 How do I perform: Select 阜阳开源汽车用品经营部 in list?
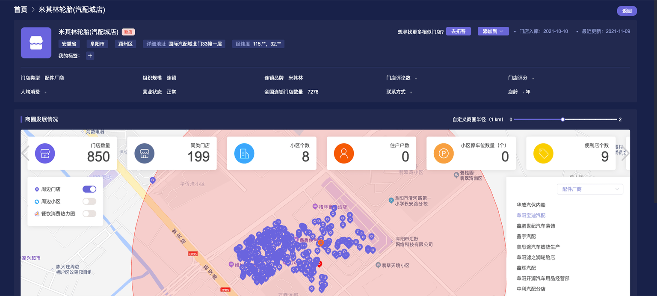(543, 278)
